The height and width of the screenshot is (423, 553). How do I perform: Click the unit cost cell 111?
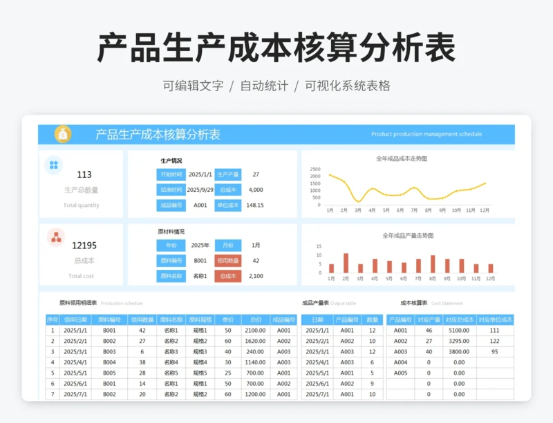point(494,331)
